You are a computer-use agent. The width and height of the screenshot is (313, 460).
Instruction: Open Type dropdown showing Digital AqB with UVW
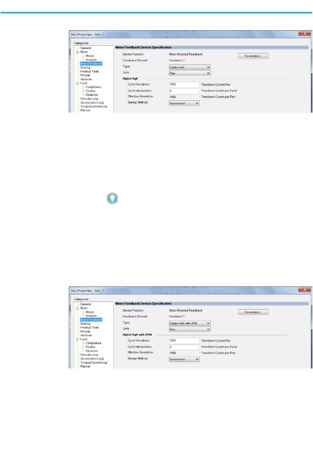(x=189, y=323)
